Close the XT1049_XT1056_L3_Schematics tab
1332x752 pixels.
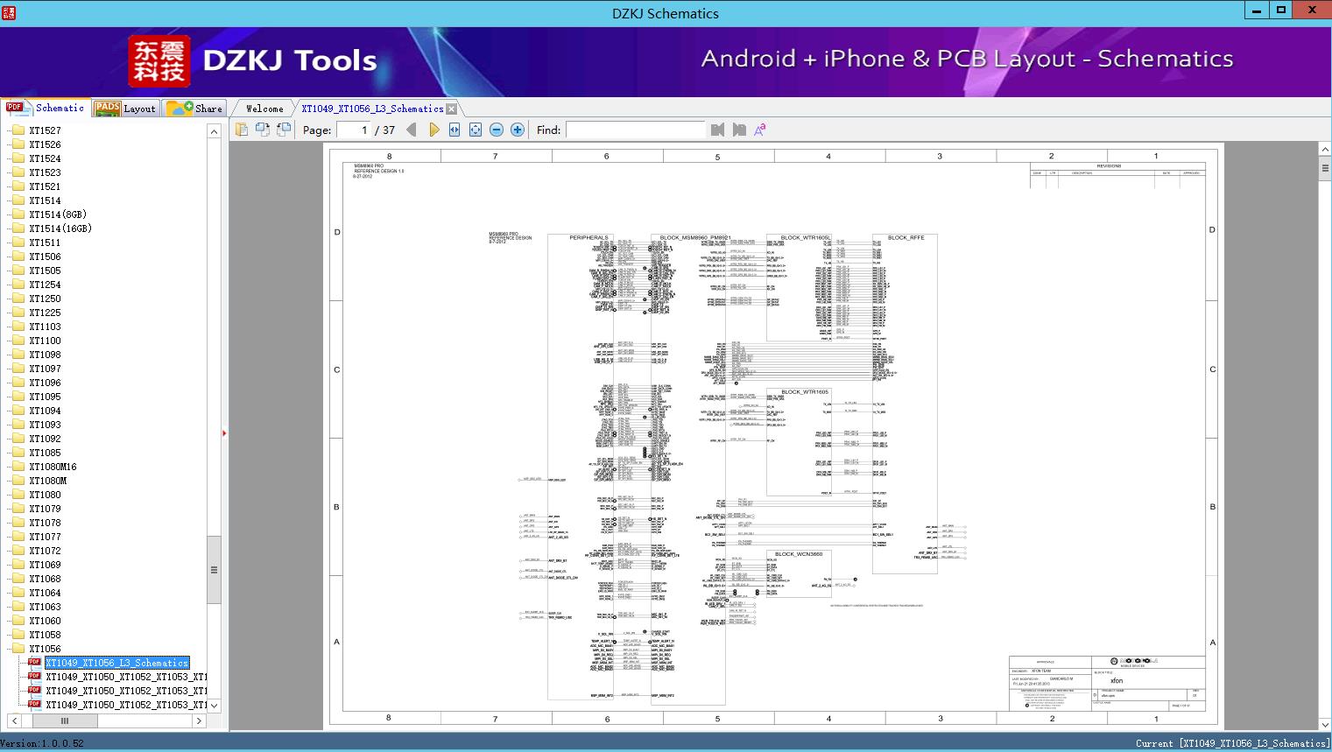[451, 109]
